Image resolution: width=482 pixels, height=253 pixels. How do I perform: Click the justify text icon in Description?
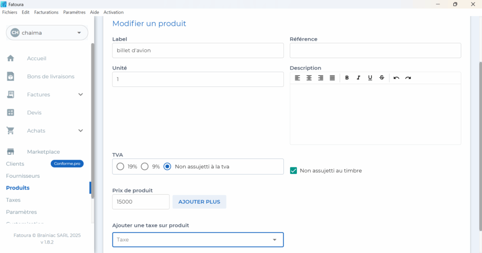point(332,78)
